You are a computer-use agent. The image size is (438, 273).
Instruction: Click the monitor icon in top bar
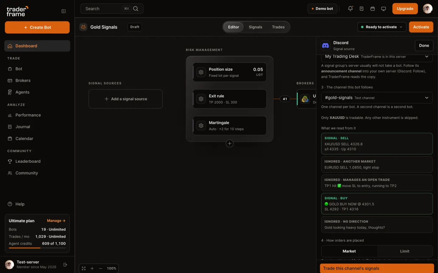tap(384, 9)
